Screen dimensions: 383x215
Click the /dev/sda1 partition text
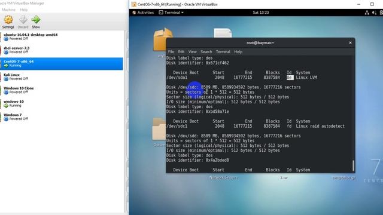(177, 78)
